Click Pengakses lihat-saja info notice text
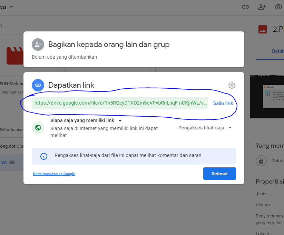This screenshot has width=284, height=235. pos(128,155)
